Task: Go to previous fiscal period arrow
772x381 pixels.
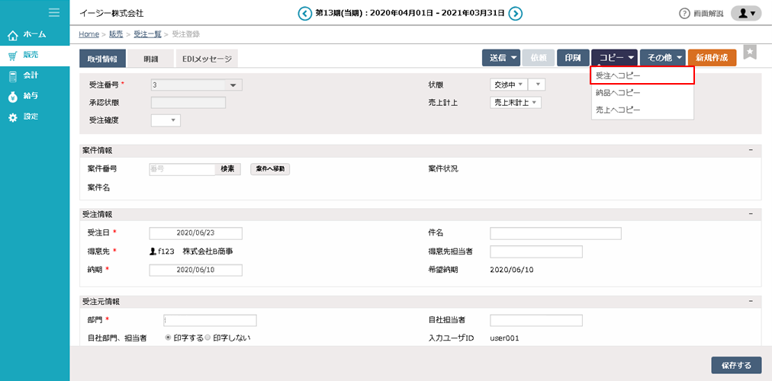Action: (305, 13)
